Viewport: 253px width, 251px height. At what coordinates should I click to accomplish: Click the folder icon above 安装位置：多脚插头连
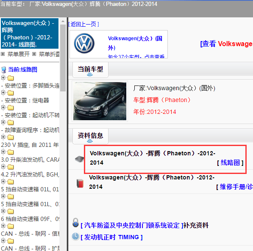coord(11,78)
